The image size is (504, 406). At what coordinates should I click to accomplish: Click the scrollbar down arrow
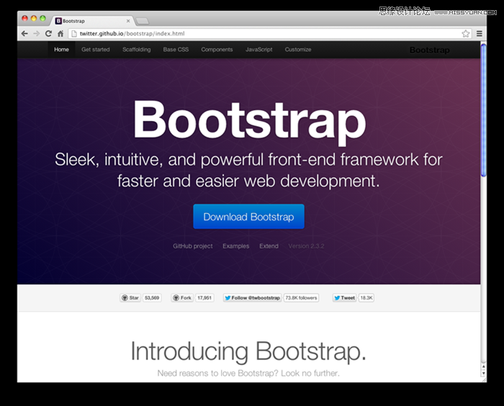(483, 374)
